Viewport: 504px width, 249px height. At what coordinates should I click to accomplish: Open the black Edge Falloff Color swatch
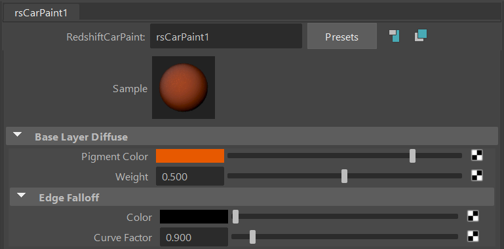coord(194,216)
